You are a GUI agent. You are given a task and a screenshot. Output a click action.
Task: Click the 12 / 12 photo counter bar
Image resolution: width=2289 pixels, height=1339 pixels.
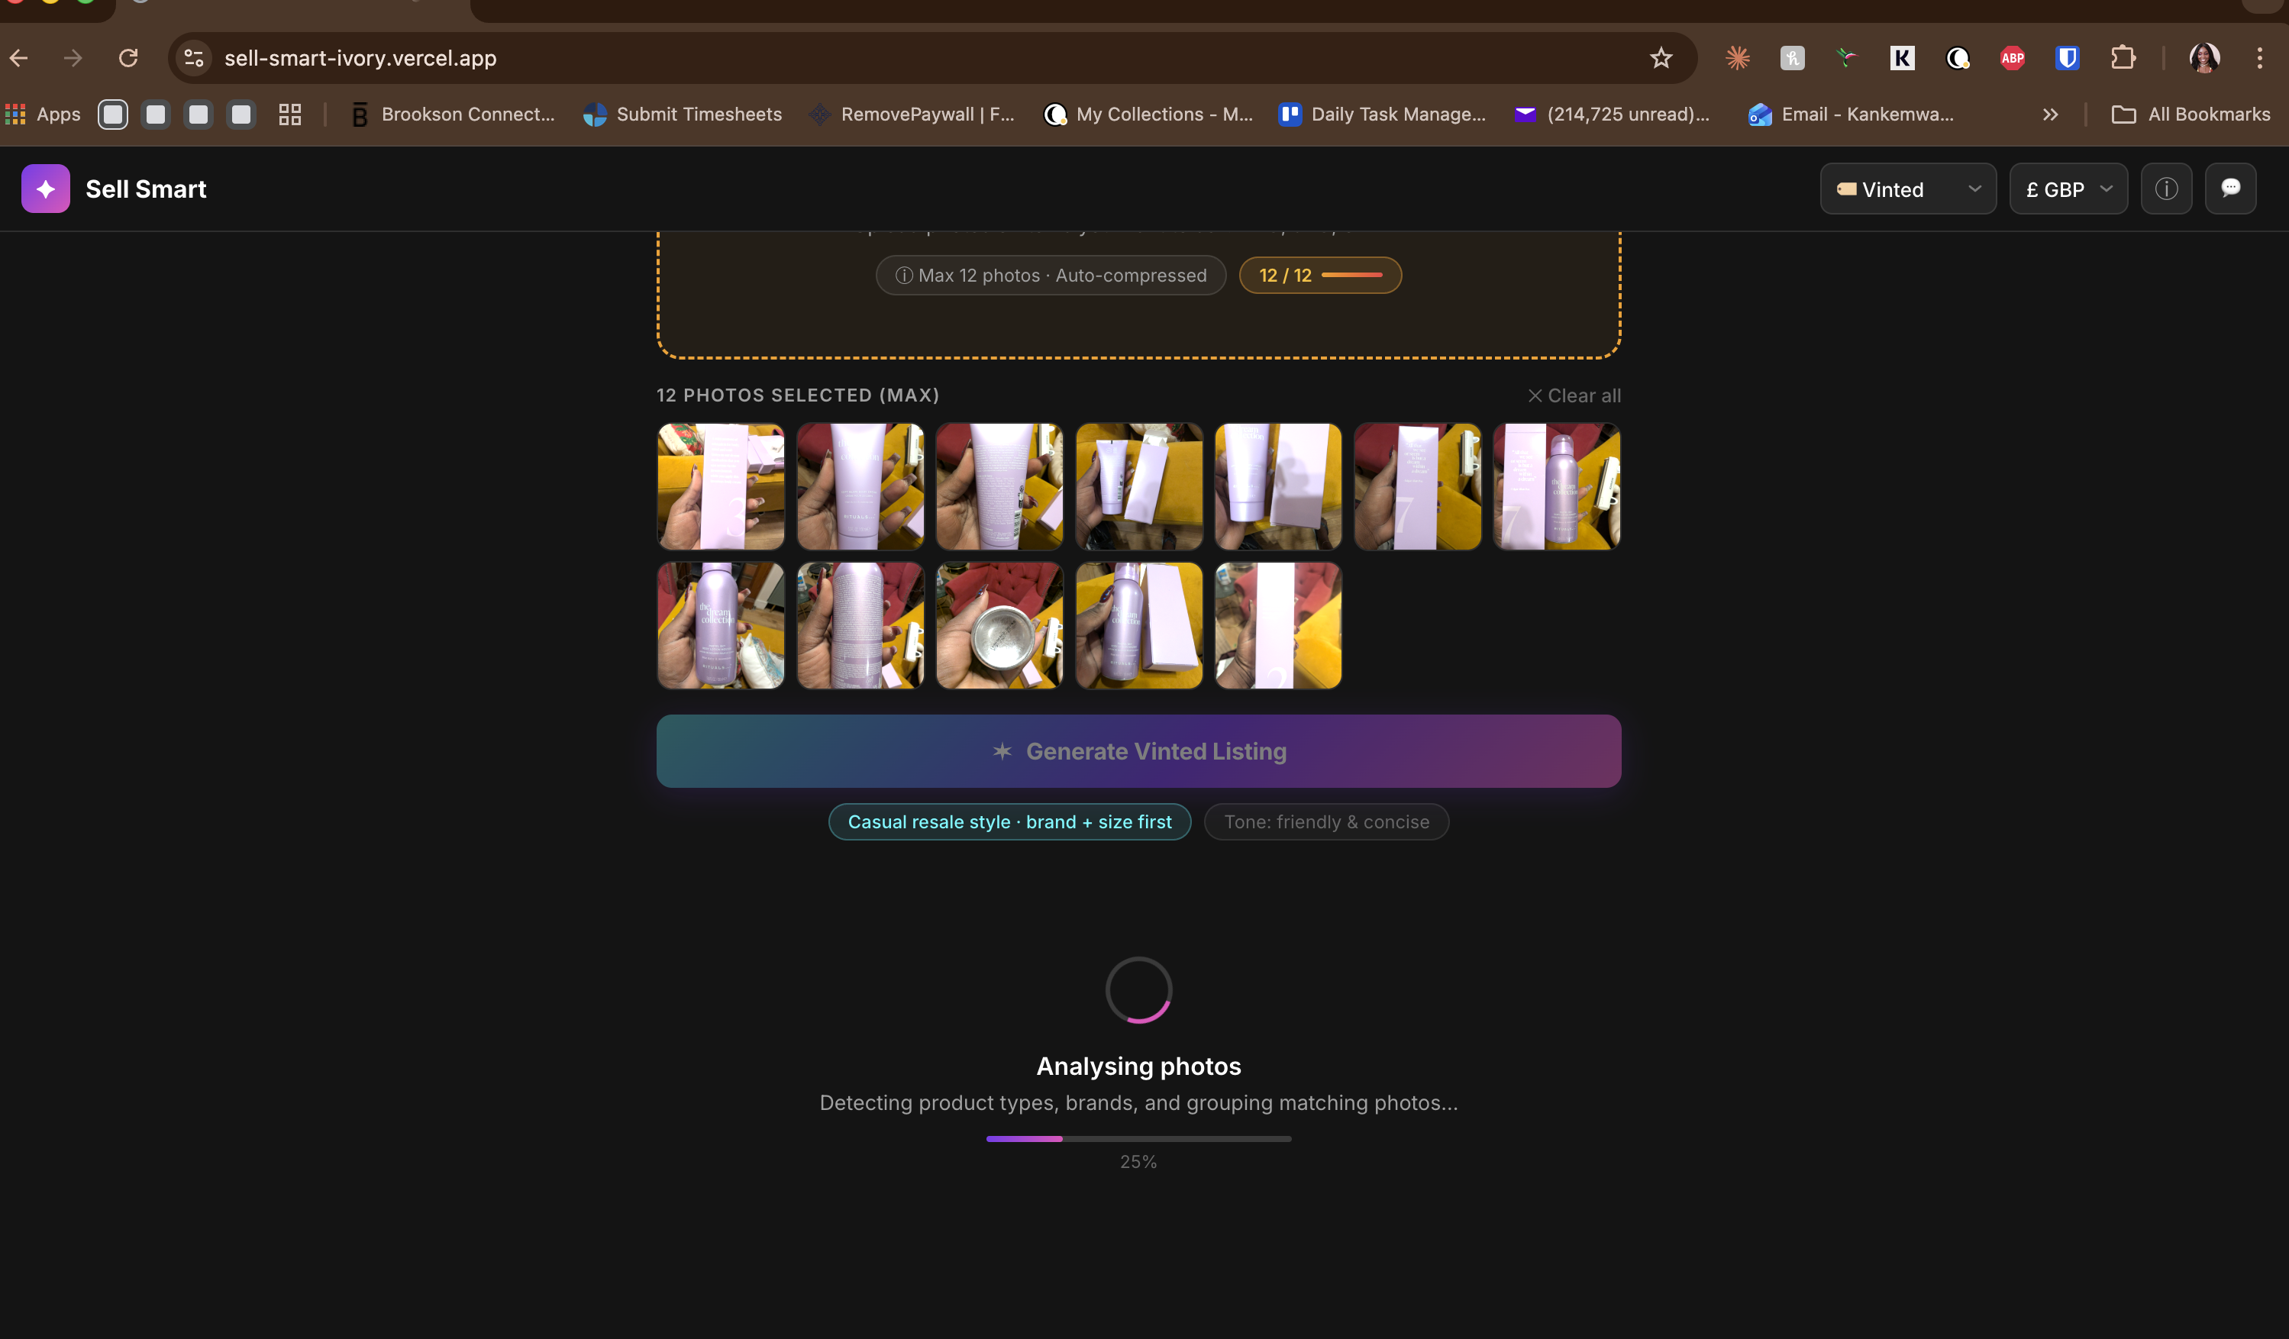coord(1320,276)
